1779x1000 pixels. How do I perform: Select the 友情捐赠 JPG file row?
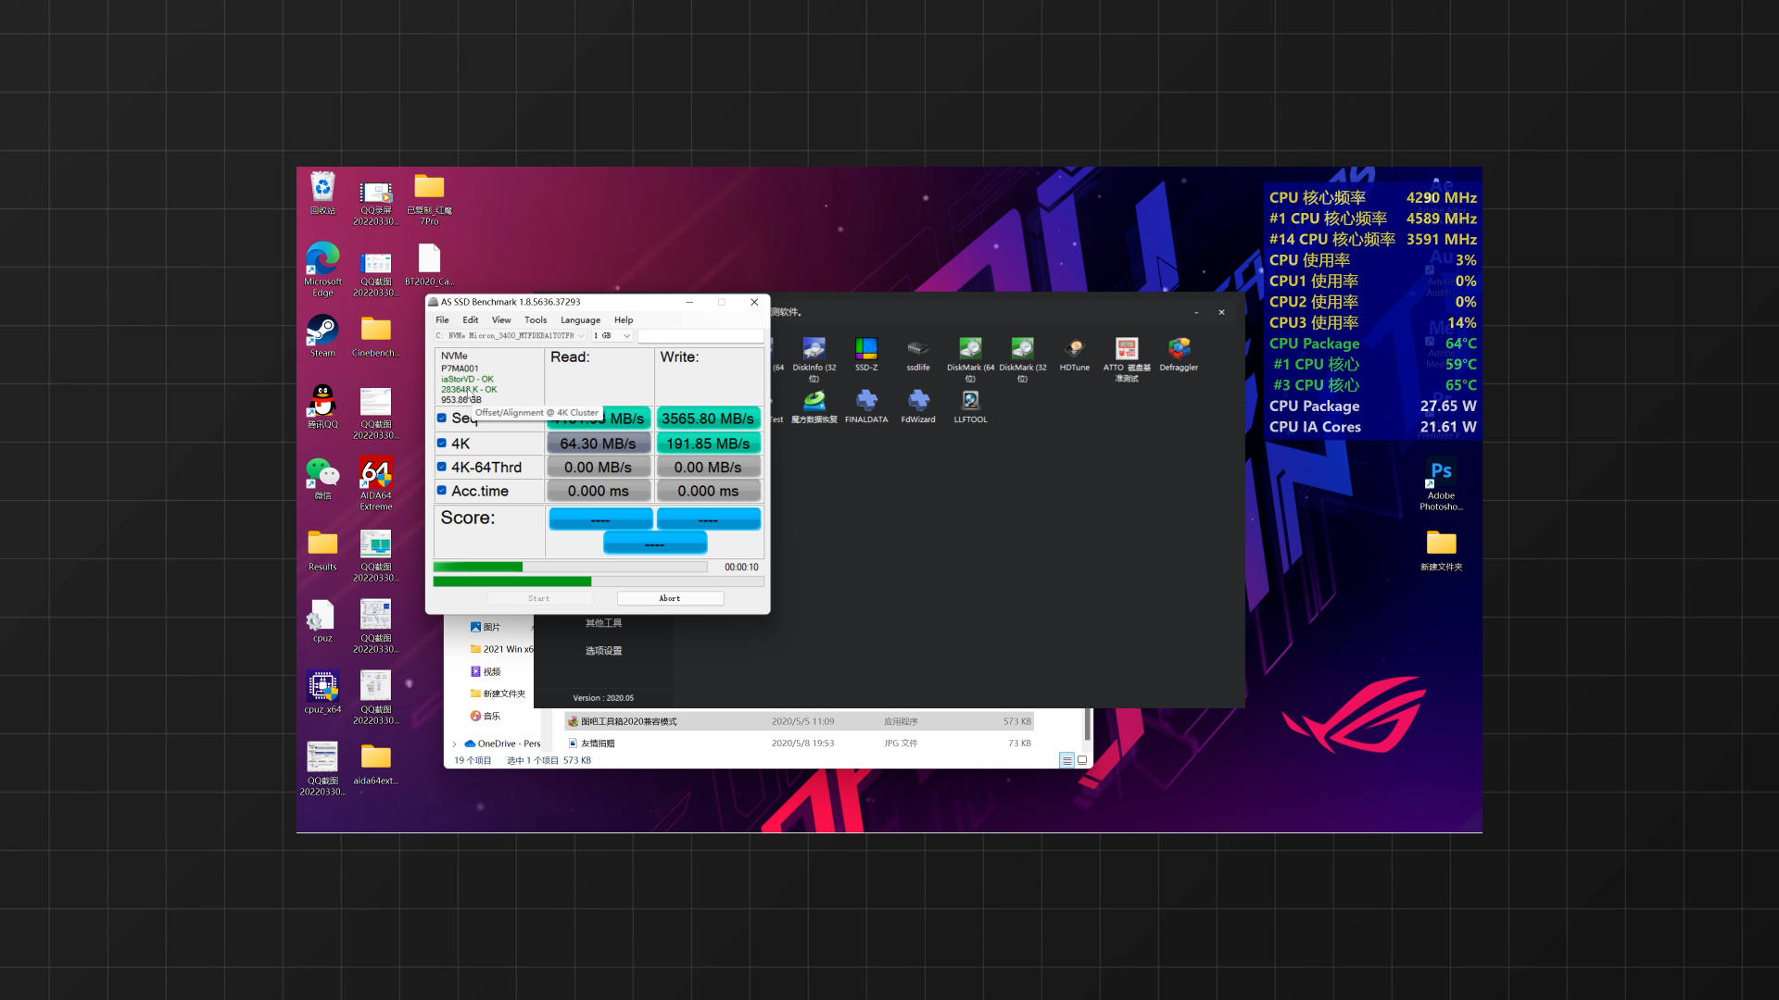pos(598,744)
